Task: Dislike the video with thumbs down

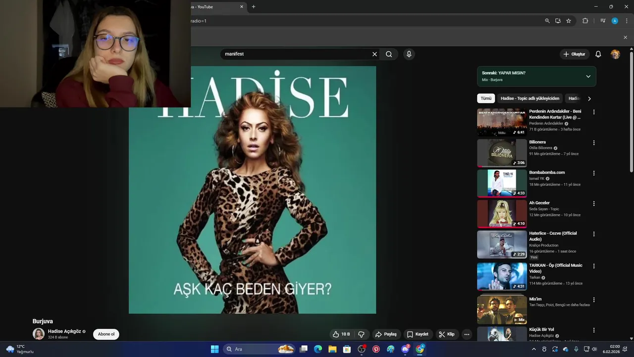Action: (362, 334)
